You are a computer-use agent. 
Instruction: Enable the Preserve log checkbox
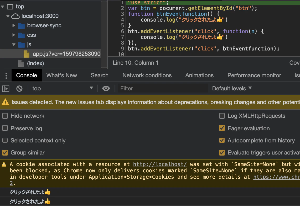5,128
